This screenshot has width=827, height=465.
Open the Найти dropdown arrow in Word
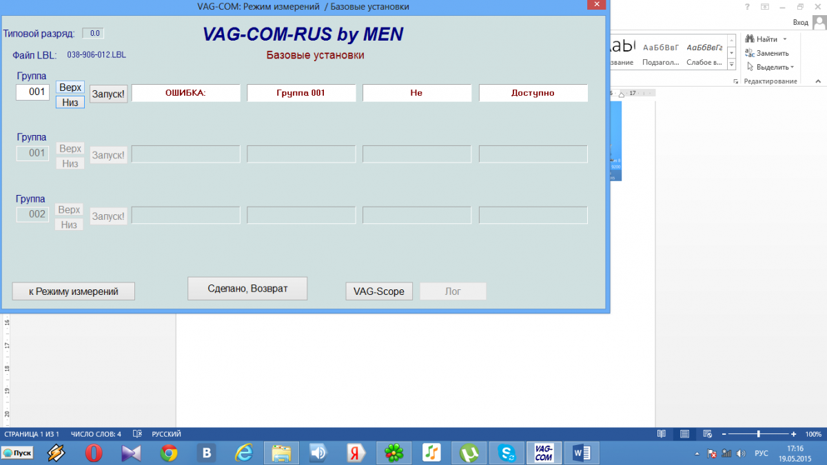[785, 39]
